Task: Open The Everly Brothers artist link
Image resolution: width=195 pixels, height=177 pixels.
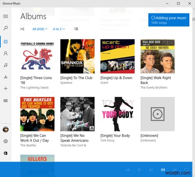Action: [x=154, y=87]
